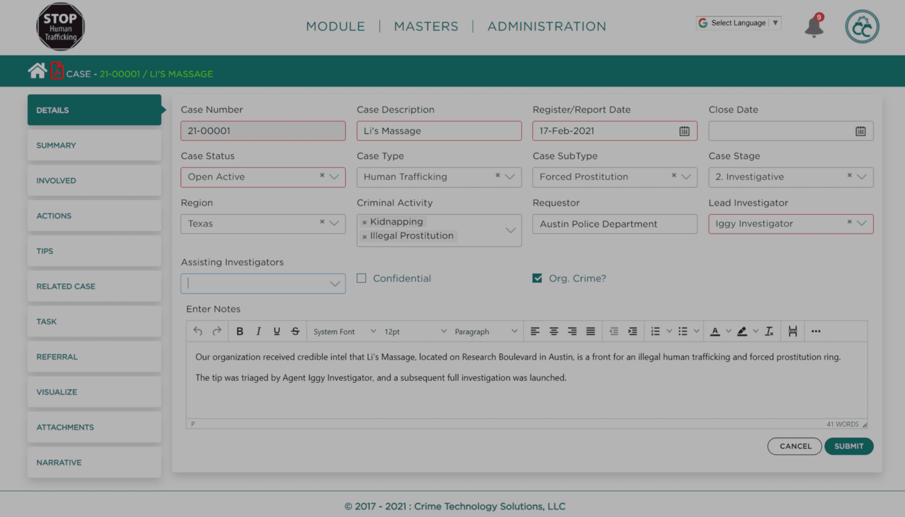The height and width of the screenshot is (517, 905).
Task: Expand the Lead Investigator dropdown
Action: pos(861,223)
